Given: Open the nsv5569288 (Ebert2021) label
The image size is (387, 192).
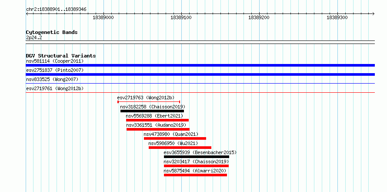Looking at the screenshot, I should click(x=154, y=116).
